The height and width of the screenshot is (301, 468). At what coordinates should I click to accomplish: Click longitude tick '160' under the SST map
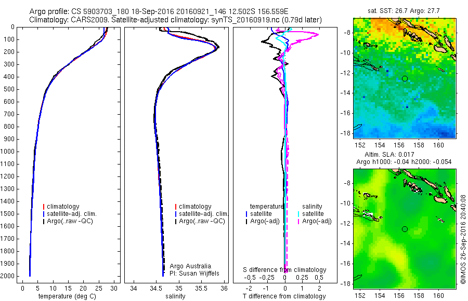point(438,145)
